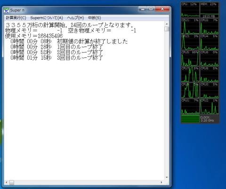This screenshot has height=189, width=226.
Task: Open the 計算実行(C) menu
Action: click(16, 18)
